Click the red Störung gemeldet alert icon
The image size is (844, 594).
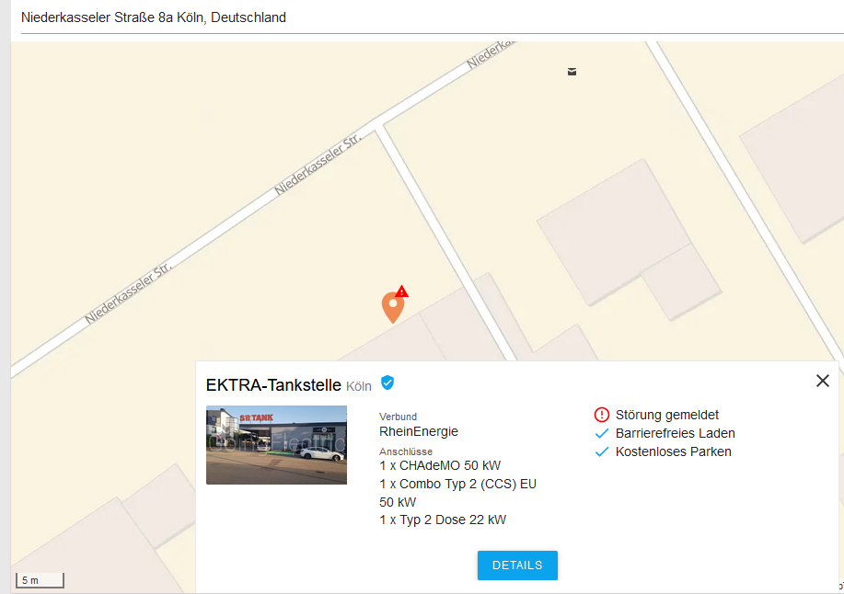coord(601,415)
